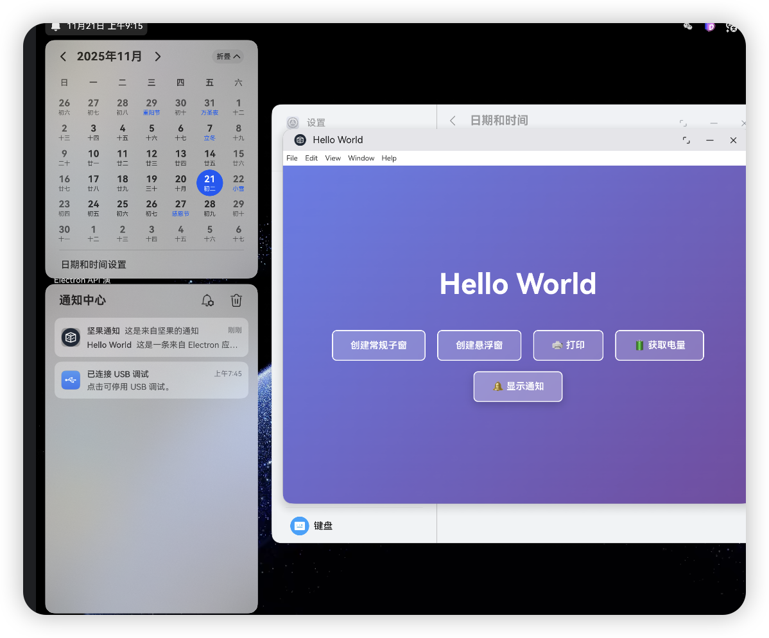Screen dimensions: 769x638
Task: Click the notification settings bell icon
Action: click(x=207, y=300)
